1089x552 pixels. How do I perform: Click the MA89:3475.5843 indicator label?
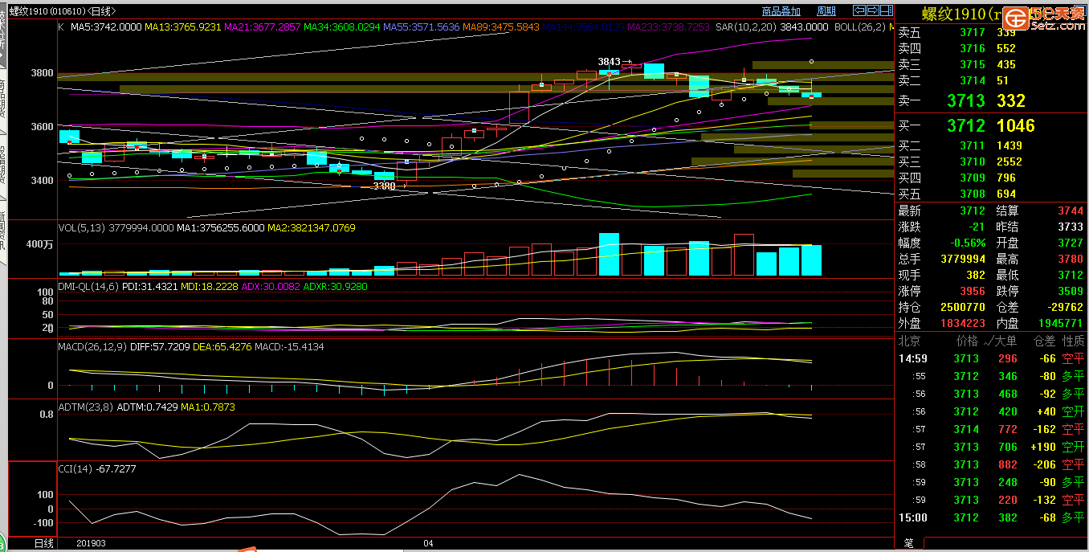500,27
